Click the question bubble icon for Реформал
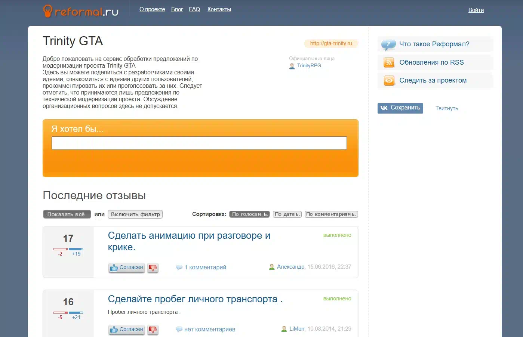 (389, 44)
